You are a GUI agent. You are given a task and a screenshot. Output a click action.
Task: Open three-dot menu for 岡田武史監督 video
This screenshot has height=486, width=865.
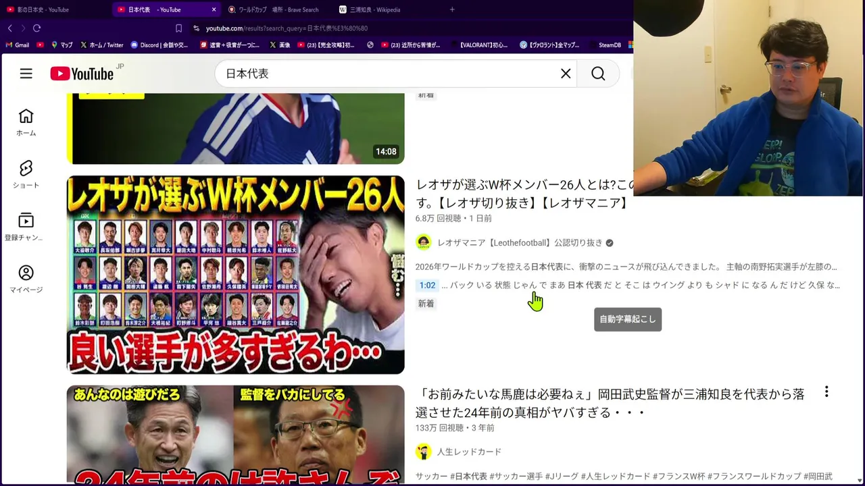[826, 392]
